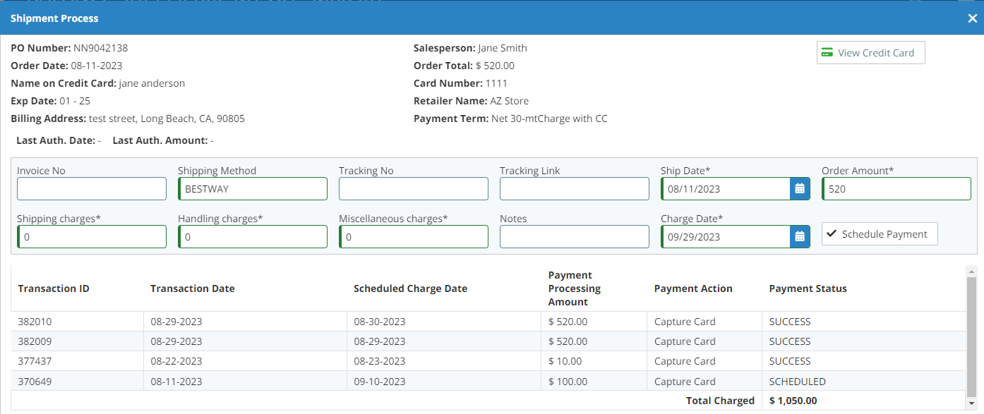Click the View Credit Card button
This screenshot has height=414, width=984.
pos(870,53)
